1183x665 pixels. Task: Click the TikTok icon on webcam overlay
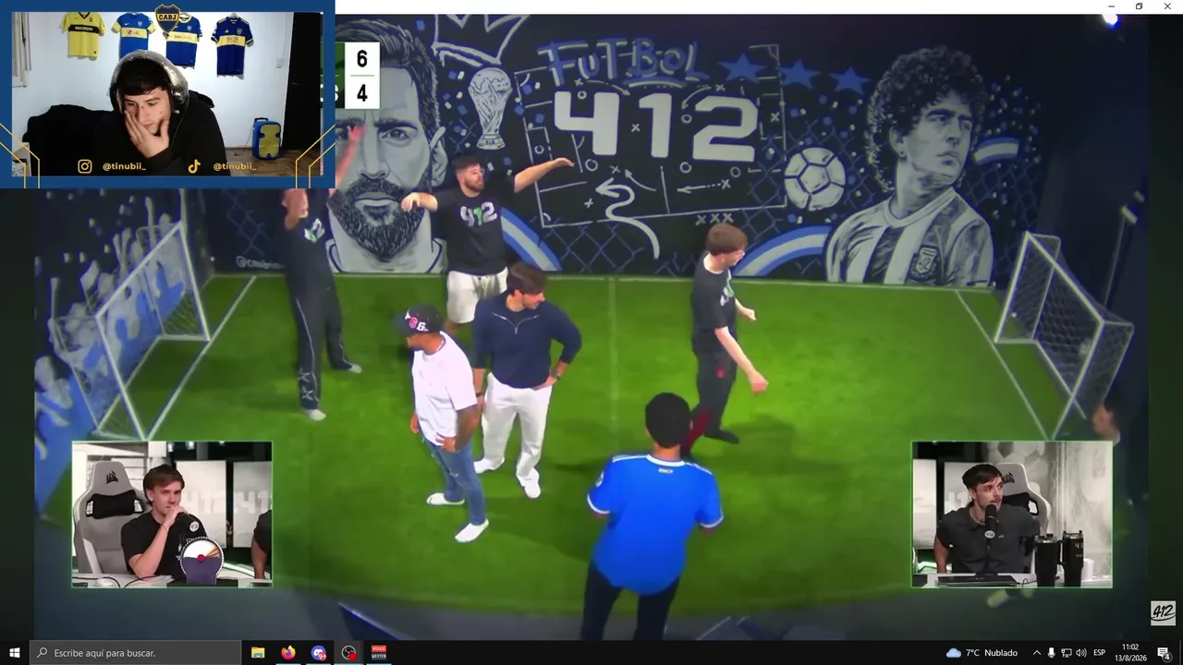point(194,166)
